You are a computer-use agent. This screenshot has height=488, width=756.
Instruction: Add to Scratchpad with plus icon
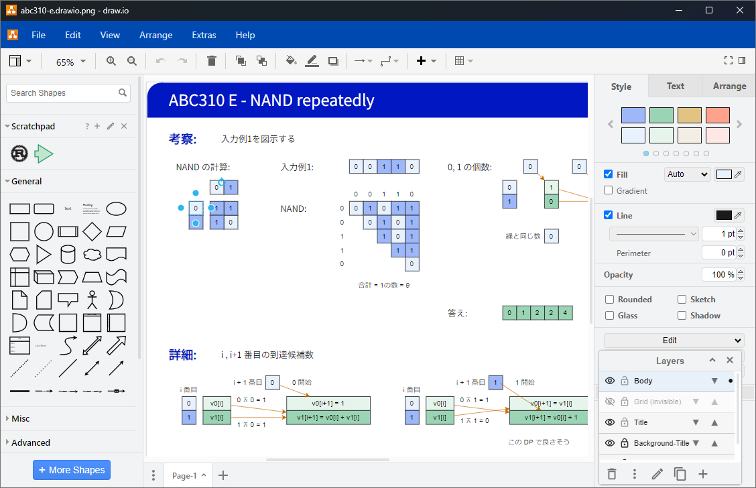point(97,126)
